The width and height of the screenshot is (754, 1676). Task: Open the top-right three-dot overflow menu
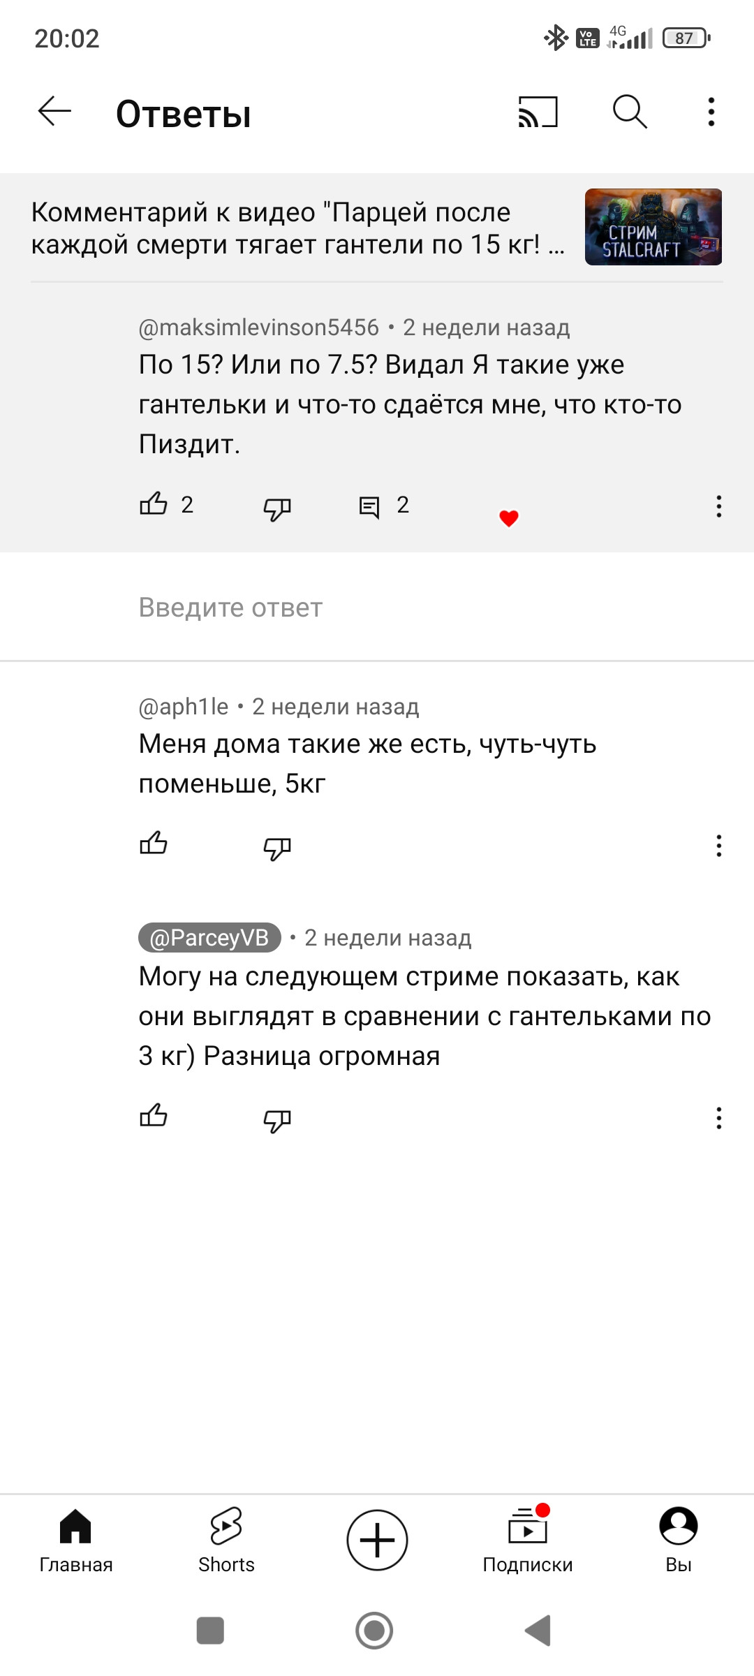click(x=711, y=112)
